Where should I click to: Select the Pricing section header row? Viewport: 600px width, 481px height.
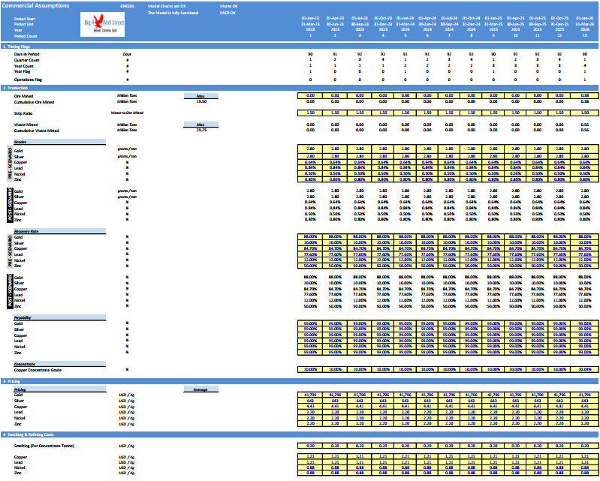pos(300,381)
